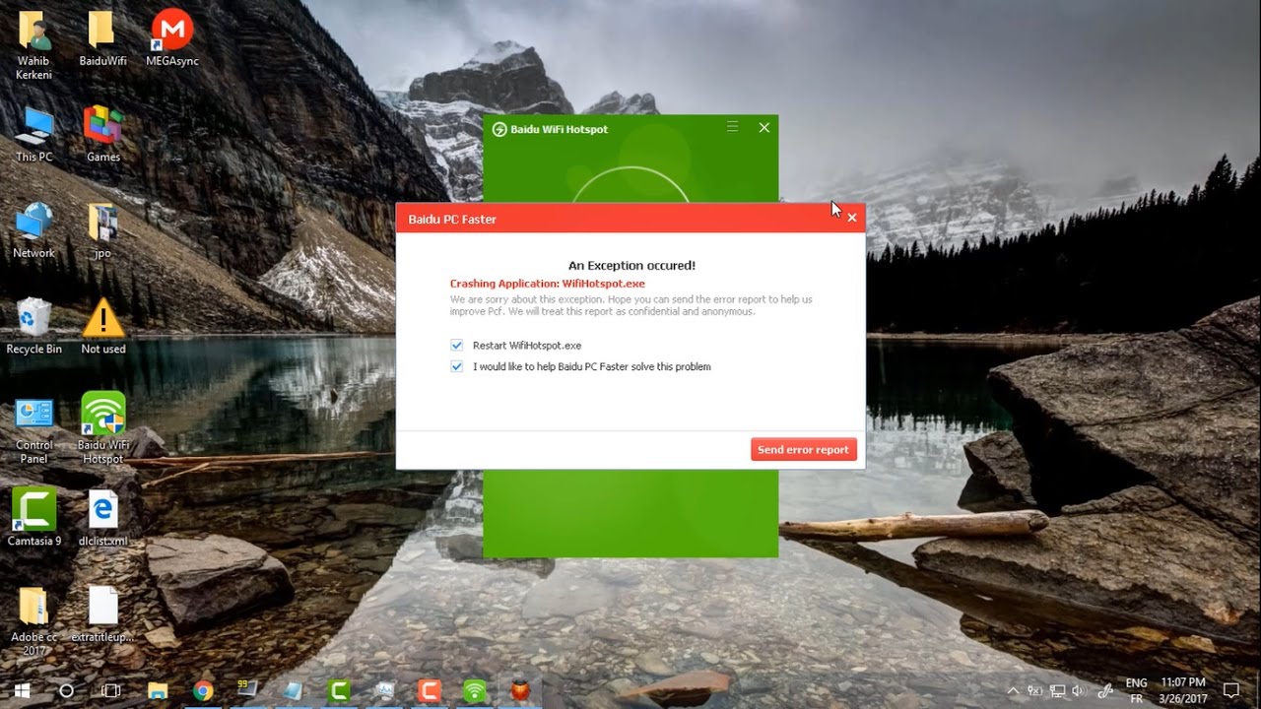
Task: Click the Crashing Application: WifiHotspot.exe text
Action: pos(548,284)
